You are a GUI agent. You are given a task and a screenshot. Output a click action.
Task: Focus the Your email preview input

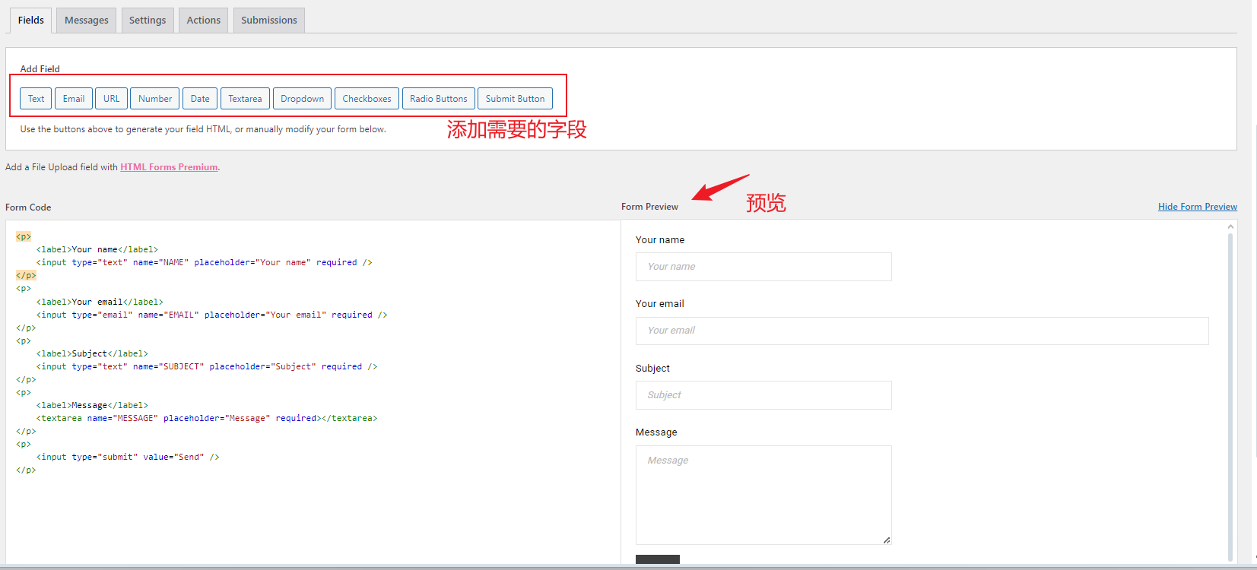922,331
